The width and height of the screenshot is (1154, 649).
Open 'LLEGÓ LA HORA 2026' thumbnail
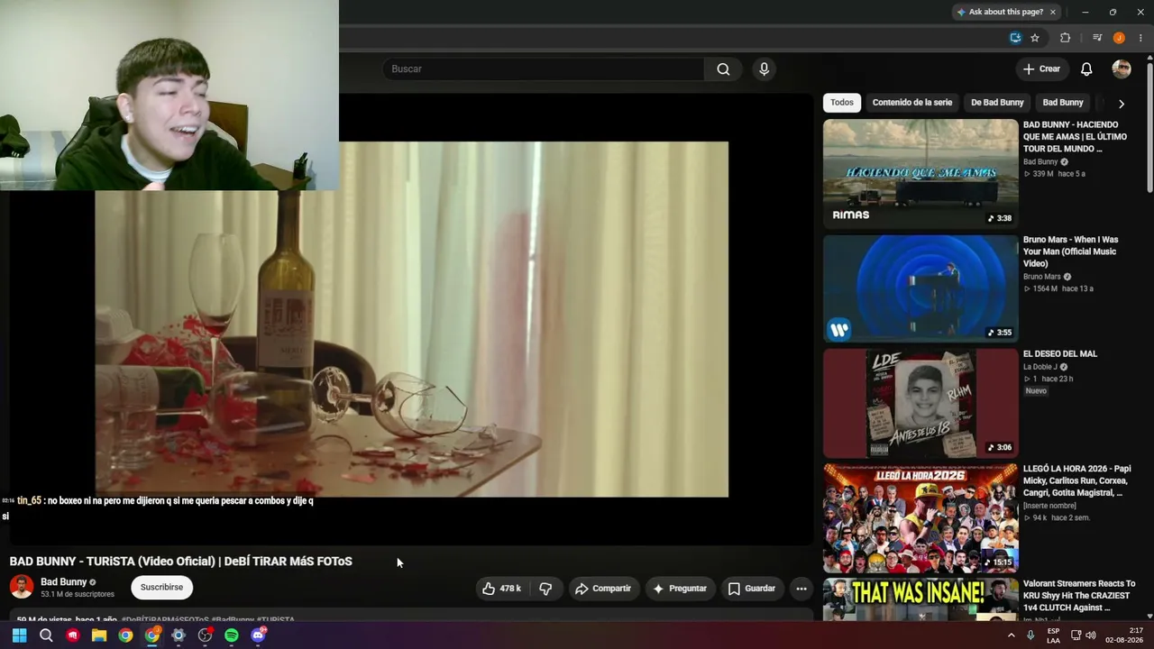pyautogui.click(x=920, y=518)
